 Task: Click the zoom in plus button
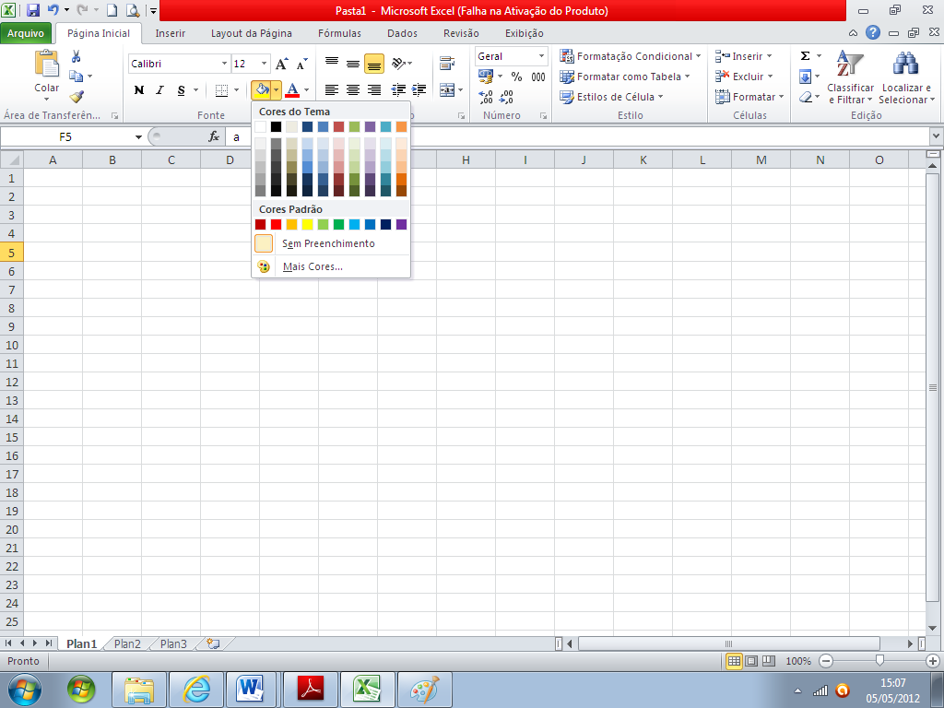[x=933, y=661]
